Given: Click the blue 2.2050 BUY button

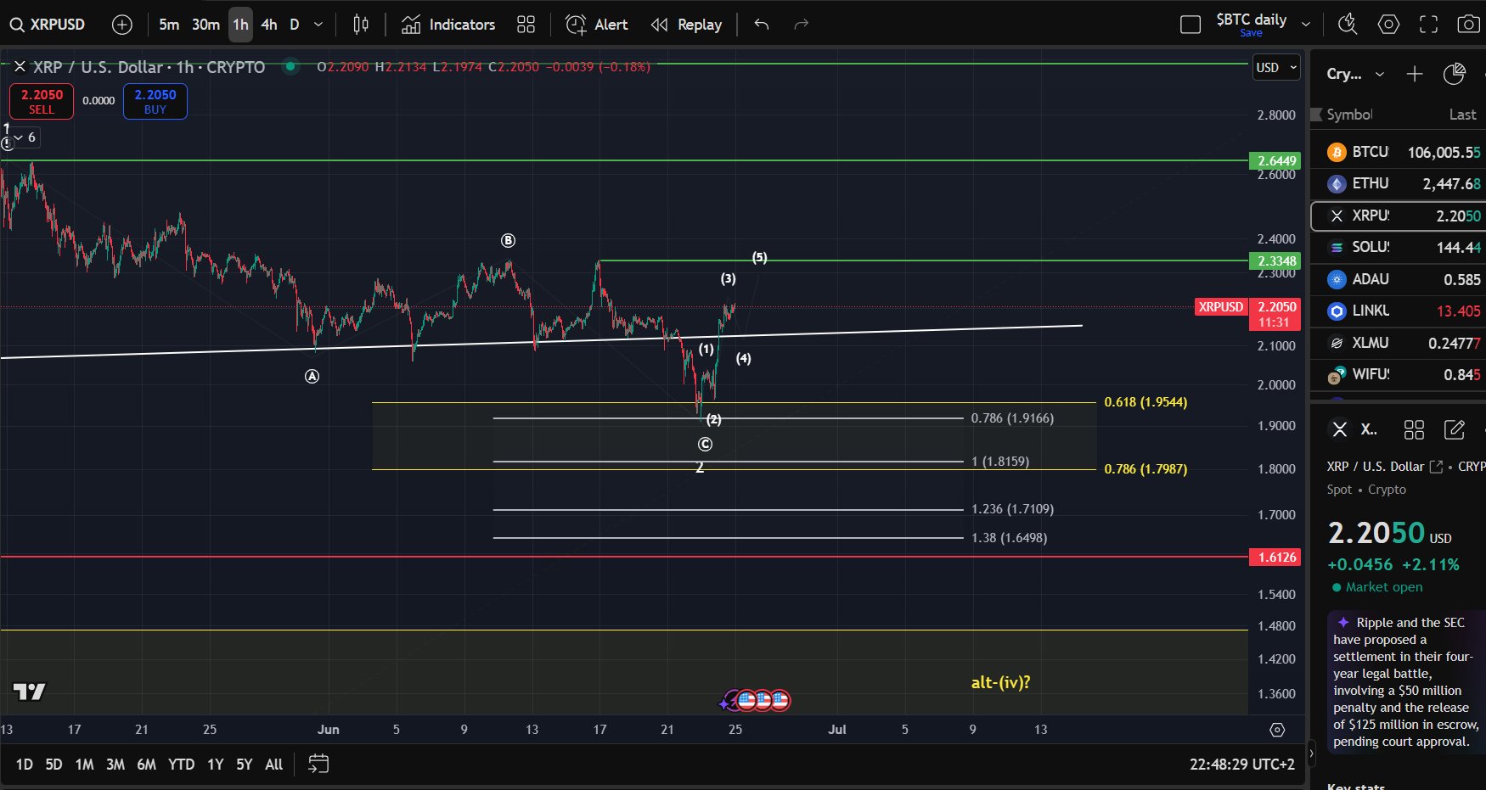Looking at the screenshot, I should coord(155,101).
